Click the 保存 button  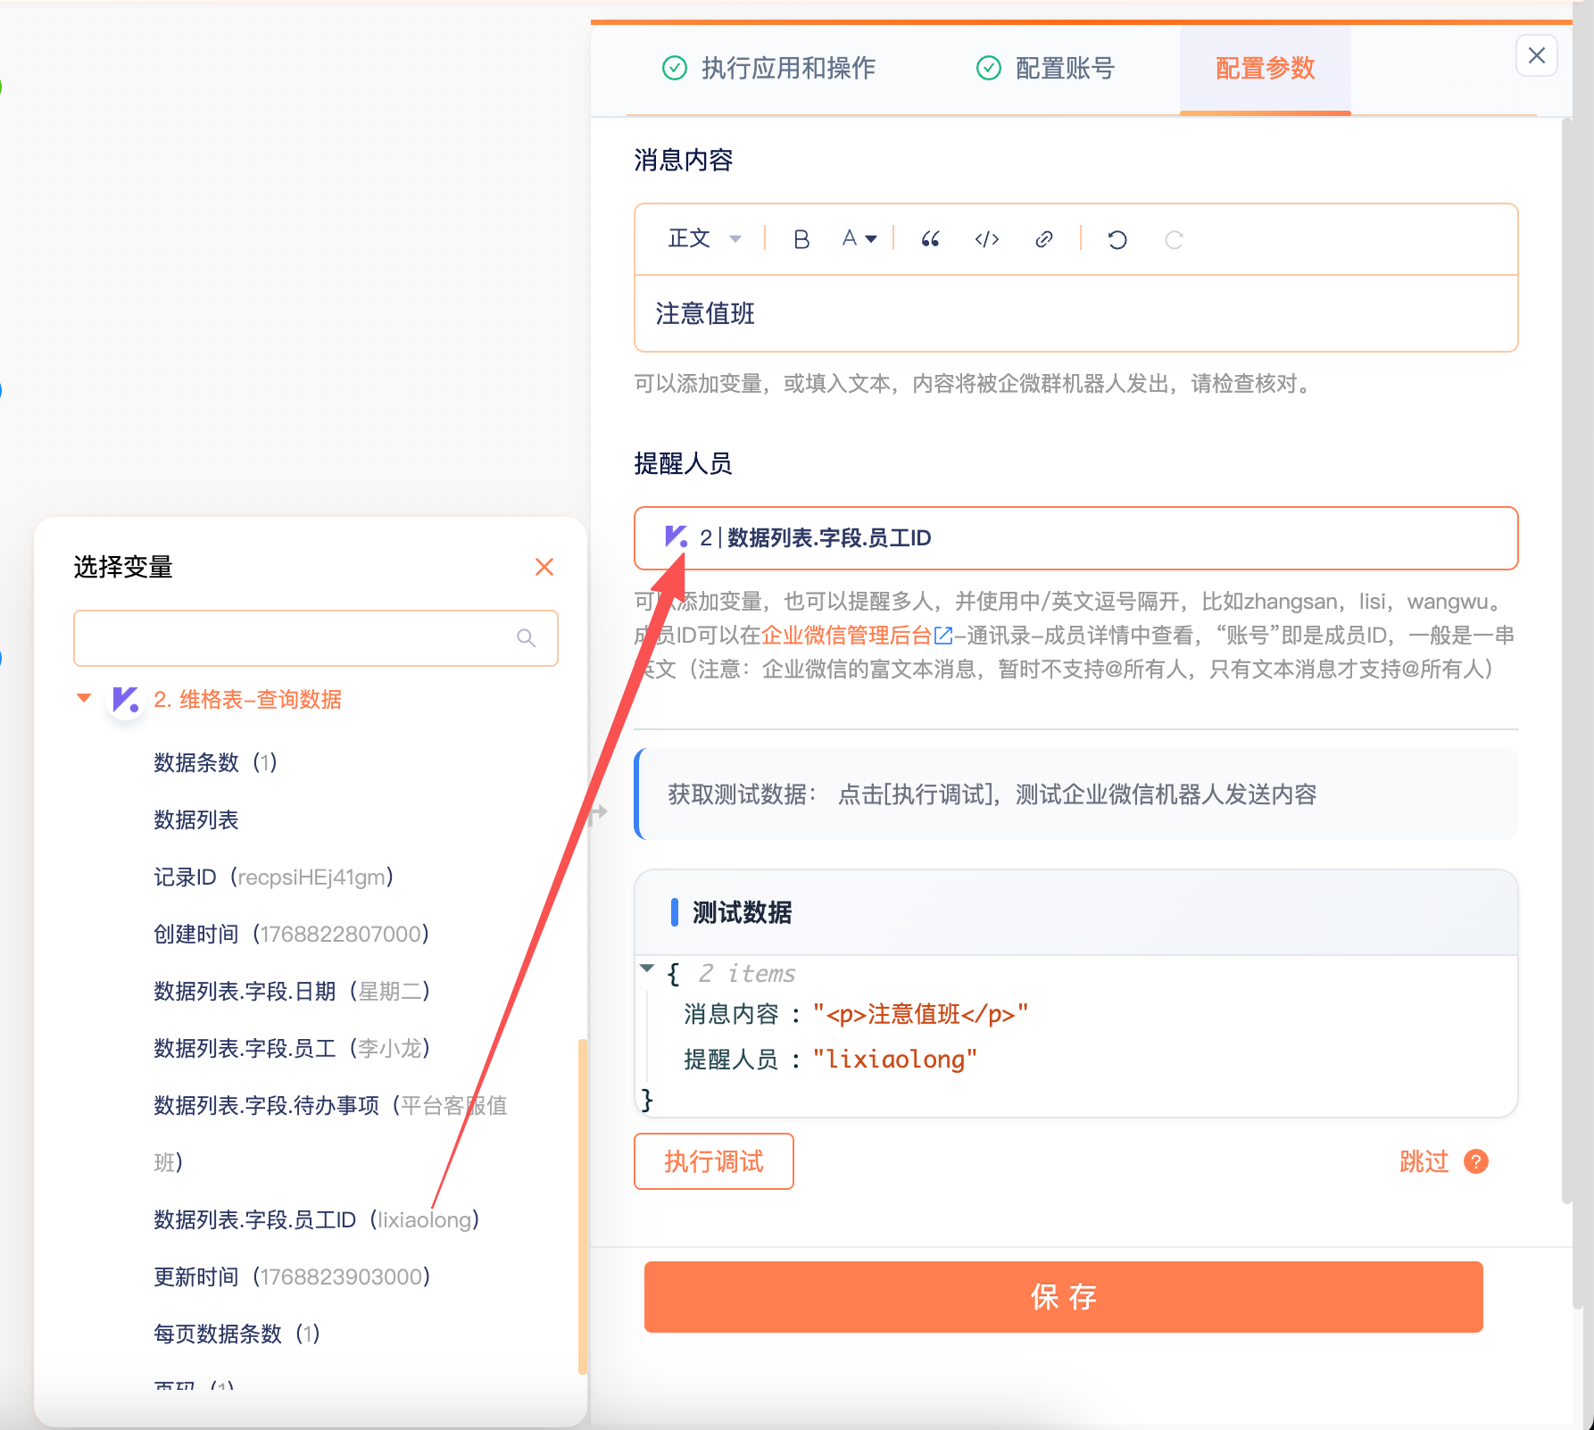click(x=1064, y=1297)
